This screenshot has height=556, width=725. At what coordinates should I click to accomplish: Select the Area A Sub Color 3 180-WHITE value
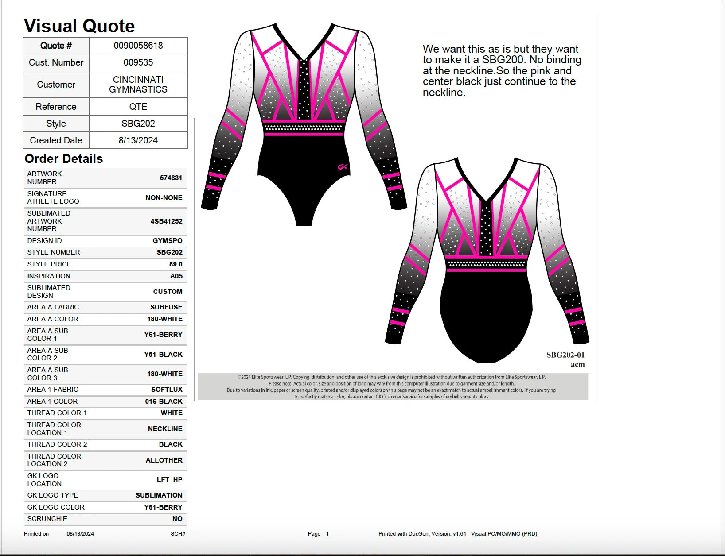click(165, 374)
